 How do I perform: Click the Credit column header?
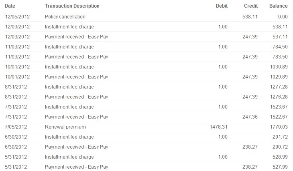coord(251,6)
